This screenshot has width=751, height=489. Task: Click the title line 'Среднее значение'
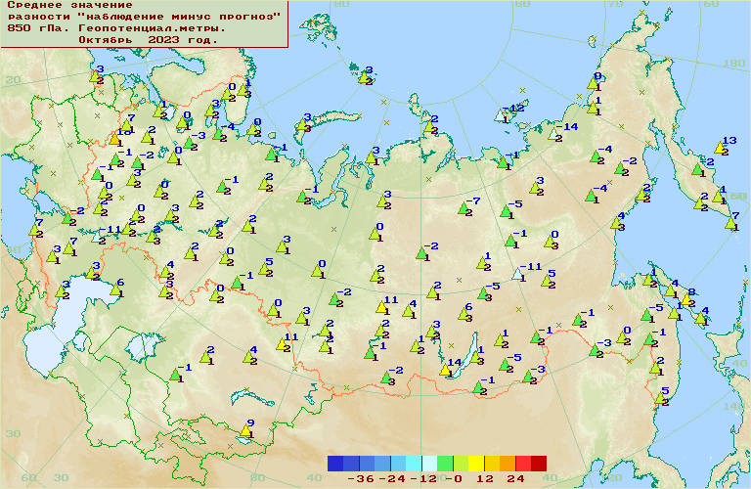click(x=70, y=5)
